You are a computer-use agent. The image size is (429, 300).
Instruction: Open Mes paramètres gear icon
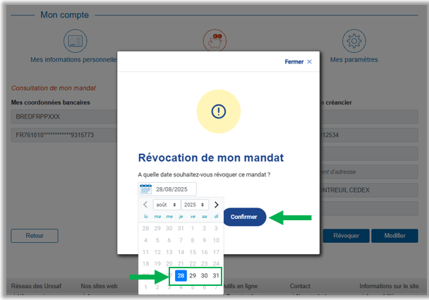coord(354,41)
